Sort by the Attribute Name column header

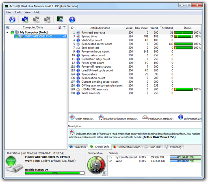(100, 28)
